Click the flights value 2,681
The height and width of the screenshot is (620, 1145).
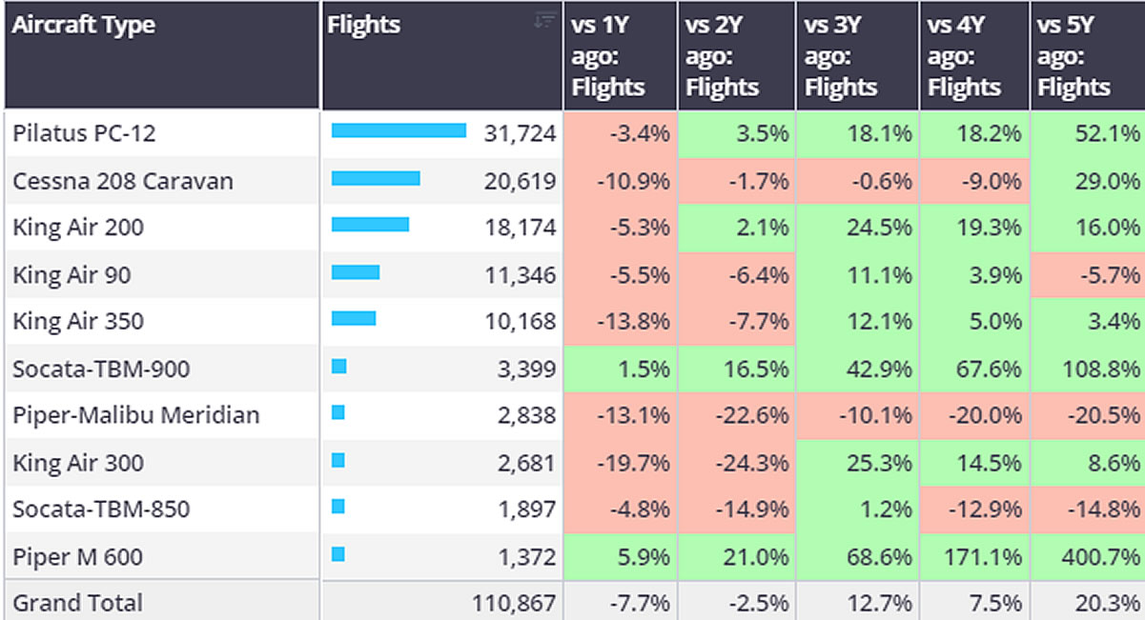coord(526,463)
